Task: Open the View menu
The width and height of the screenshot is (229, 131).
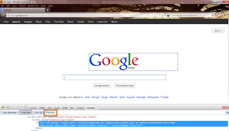Action: point(14,6)
